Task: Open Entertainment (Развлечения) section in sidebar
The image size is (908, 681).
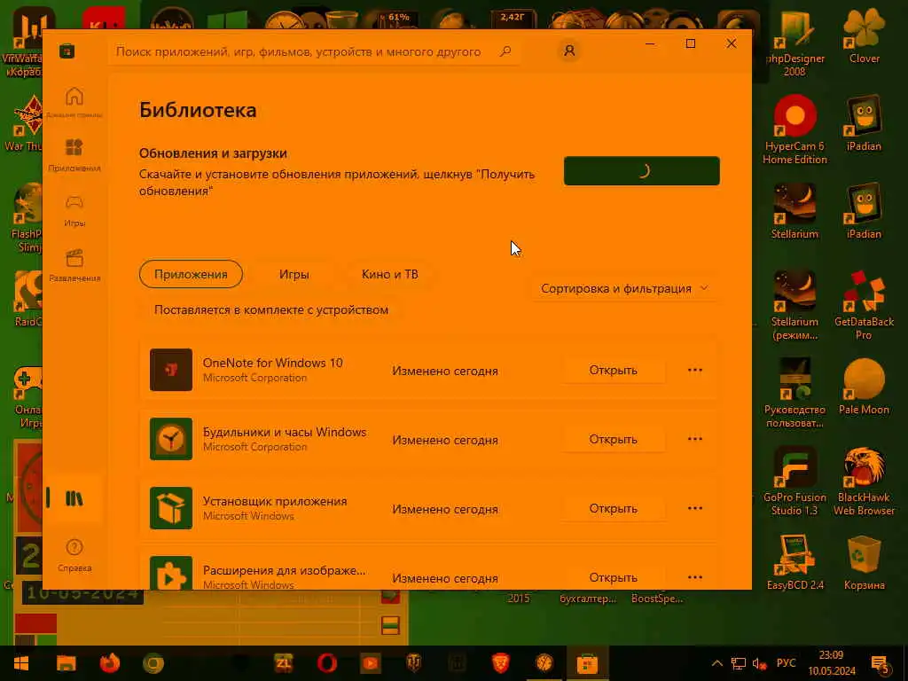Action: click(74, 265)
